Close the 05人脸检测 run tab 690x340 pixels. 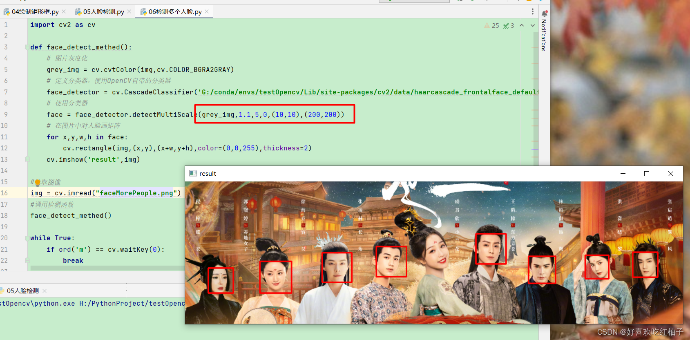(x=45, y=291)
